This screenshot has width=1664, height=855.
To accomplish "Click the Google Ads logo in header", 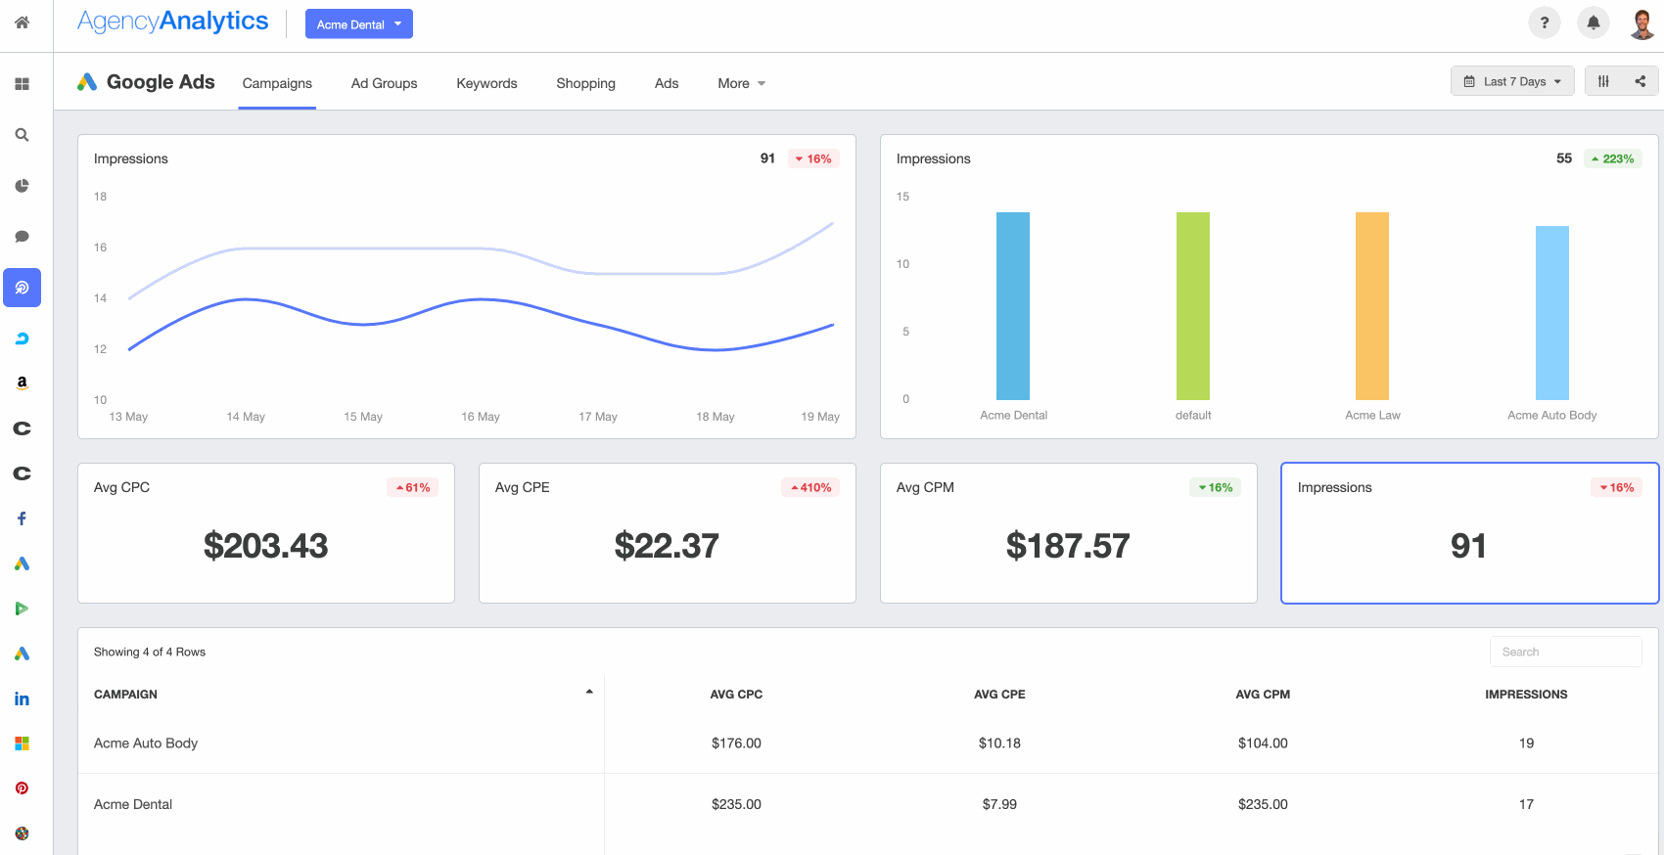I will pos(87,82).
